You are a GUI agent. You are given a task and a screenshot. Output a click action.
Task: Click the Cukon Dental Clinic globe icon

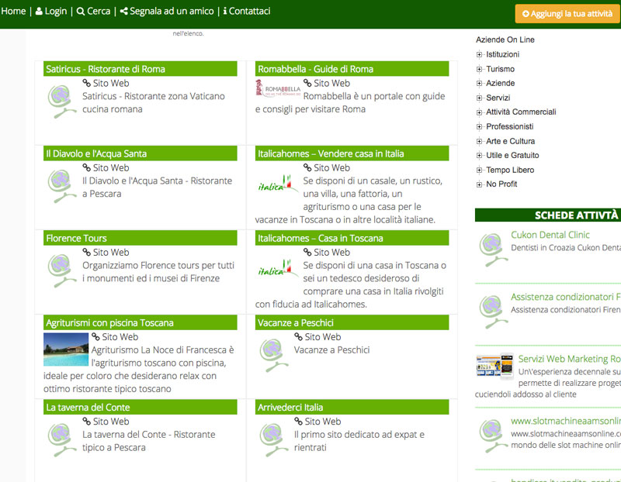(493, 250)
